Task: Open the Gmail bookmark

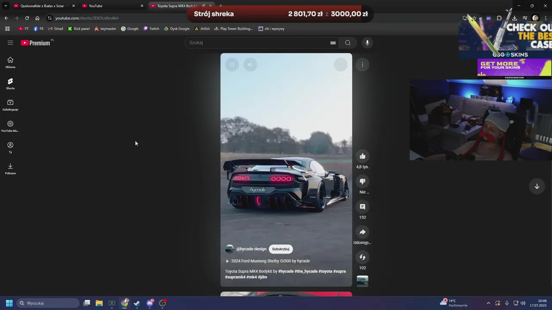Action: point(55,29)
